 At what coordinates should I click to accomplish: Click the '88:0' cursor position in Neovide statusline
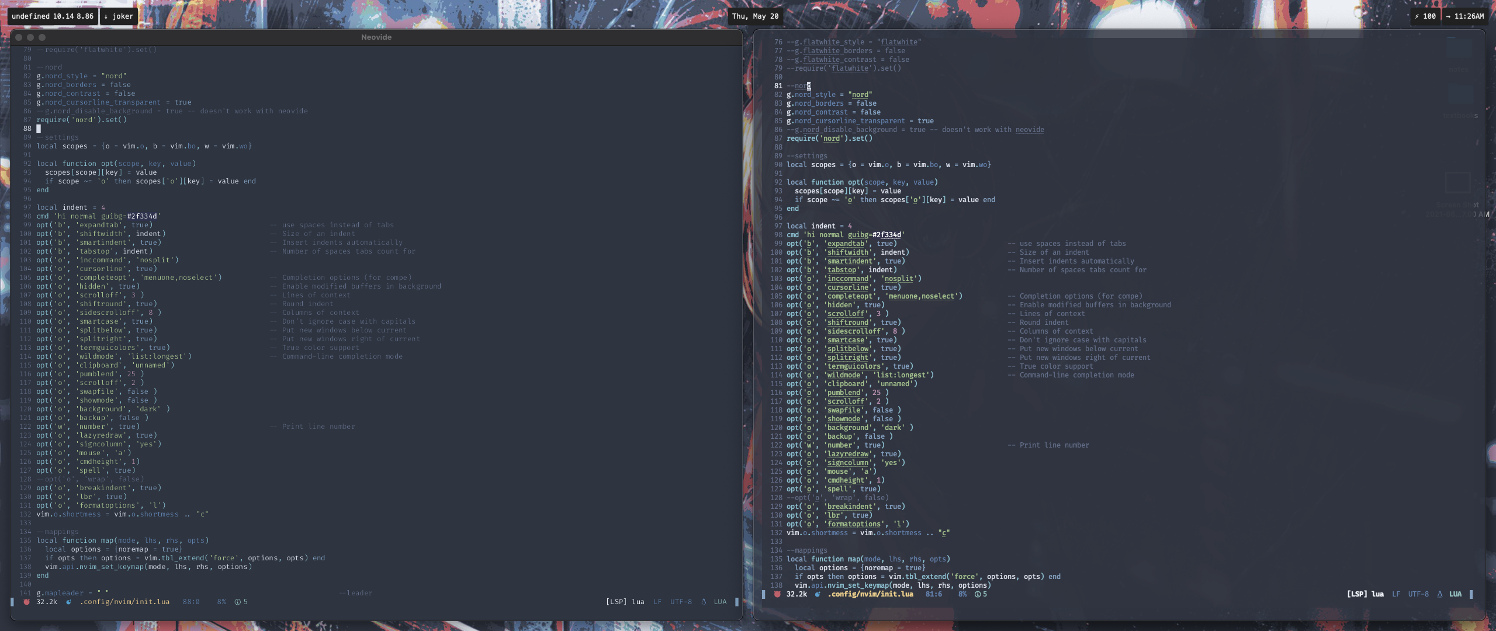pyautogui.click(x=191, y=602)
